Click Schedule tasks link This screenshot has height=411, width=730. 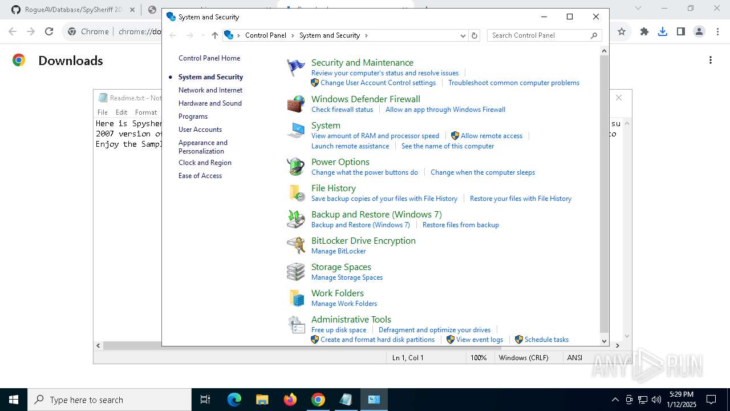(x=546, y=340)
